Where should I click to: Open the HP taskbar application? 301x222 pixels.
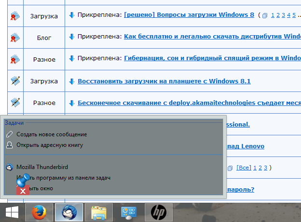point(159,212)
